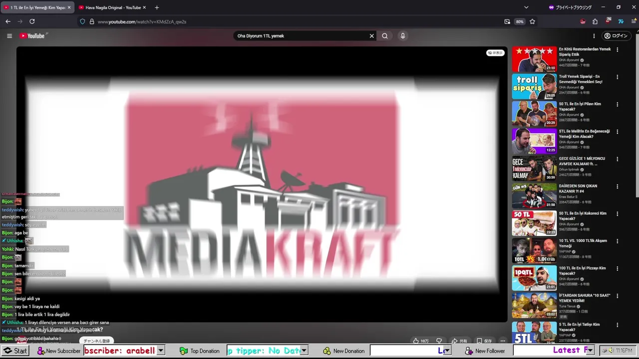Screen dimensions: 639x359
Task: Open '50 TL ile En İyi Kokoreci Kim Yapacak' title
Action: (x=583, y=215)
